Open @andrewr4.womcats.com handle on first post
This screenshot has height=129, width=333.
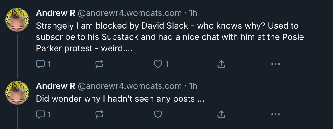coord(129,13)
